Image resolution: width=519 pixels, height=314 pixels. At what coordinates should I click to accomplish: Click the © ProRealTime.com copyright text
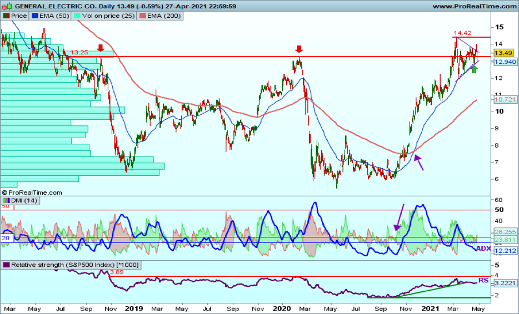[32, 193]
